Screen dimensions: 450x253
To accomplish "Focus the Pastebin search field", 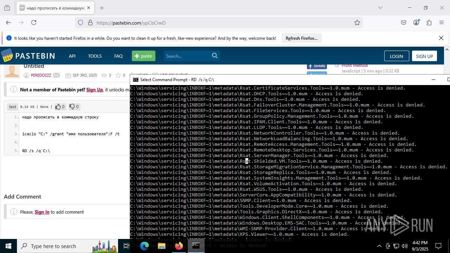I will (x=187, y=56).
